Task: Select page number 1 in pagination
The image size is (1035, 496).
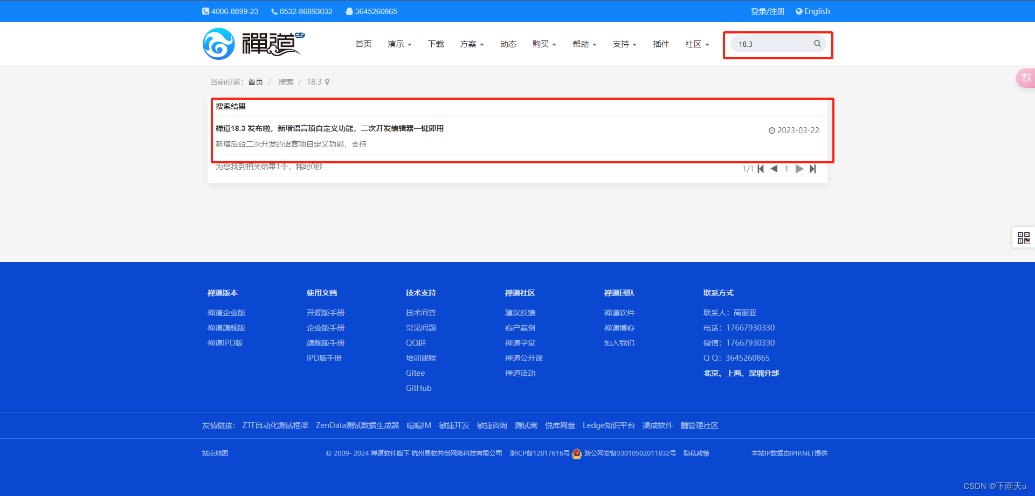Action: [x=786, y=169]
